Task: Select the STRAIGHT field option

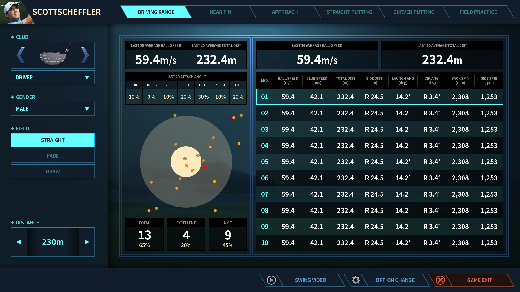Action: click(x=53, y=140)
